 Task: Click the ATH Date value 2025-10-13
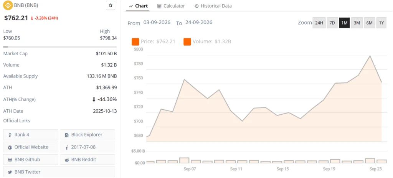tap(105, 111)
